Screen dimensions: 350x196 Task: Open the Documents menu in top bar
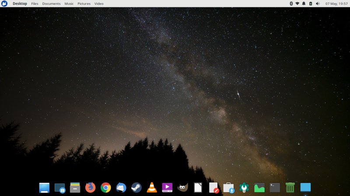coord(51,3)
